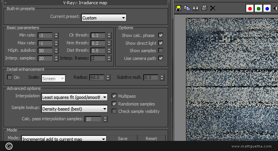The width and height of the screenshot is (278, 151).
Task: Toggle the Multipass checkbox
Action: [x=114, y=96]
